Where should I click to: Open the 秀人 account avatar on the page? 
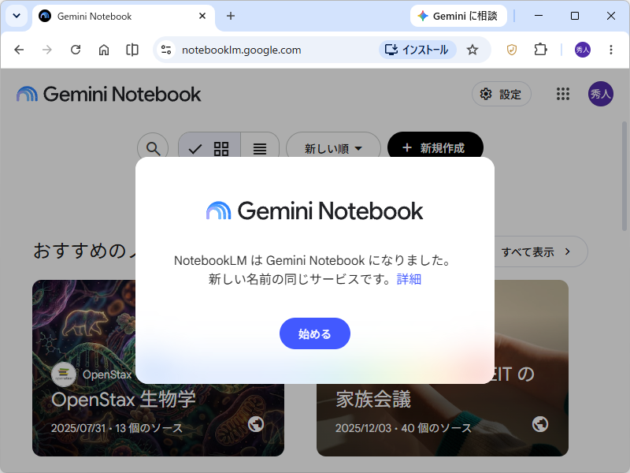[601, 94]
